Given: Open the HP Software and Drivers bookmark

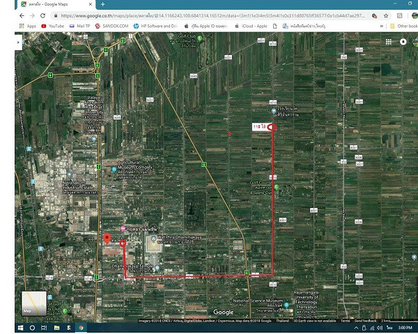Looking at the screenshot, I should click(x=155, y=26).
